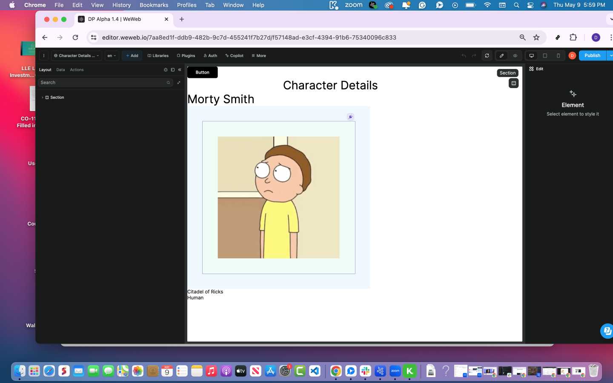Image resolution: width=613 pixels, height=383 pixels.
Task: Select the Citadel of Ricks text
Action: coord(205,292)
